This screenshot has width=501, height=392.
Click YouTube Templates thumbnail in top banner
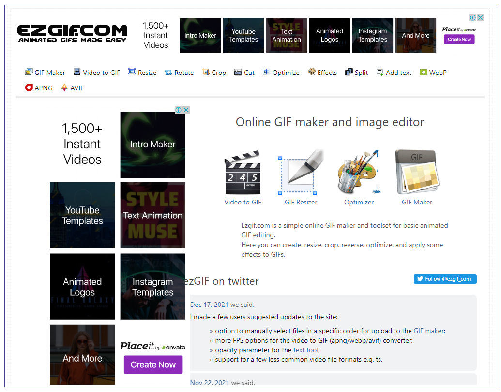[243, 35]
